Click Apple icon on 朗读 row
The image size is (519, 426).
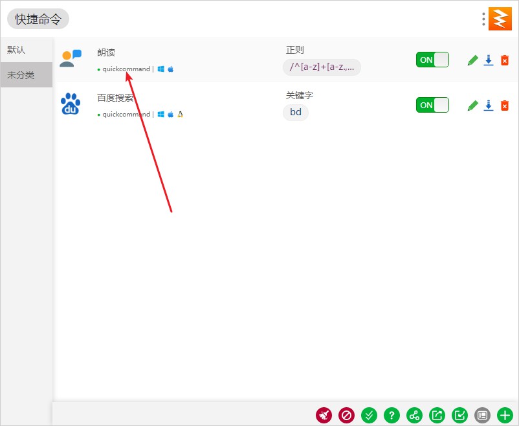point(170,69)
